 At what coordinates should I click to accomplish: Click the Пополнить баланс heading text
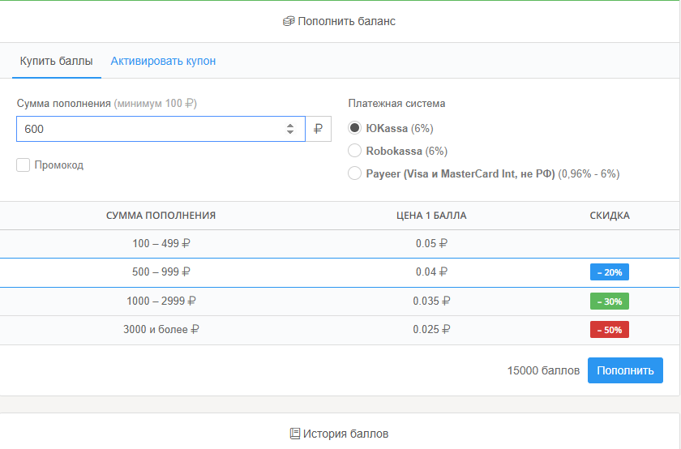pos(347,21)
